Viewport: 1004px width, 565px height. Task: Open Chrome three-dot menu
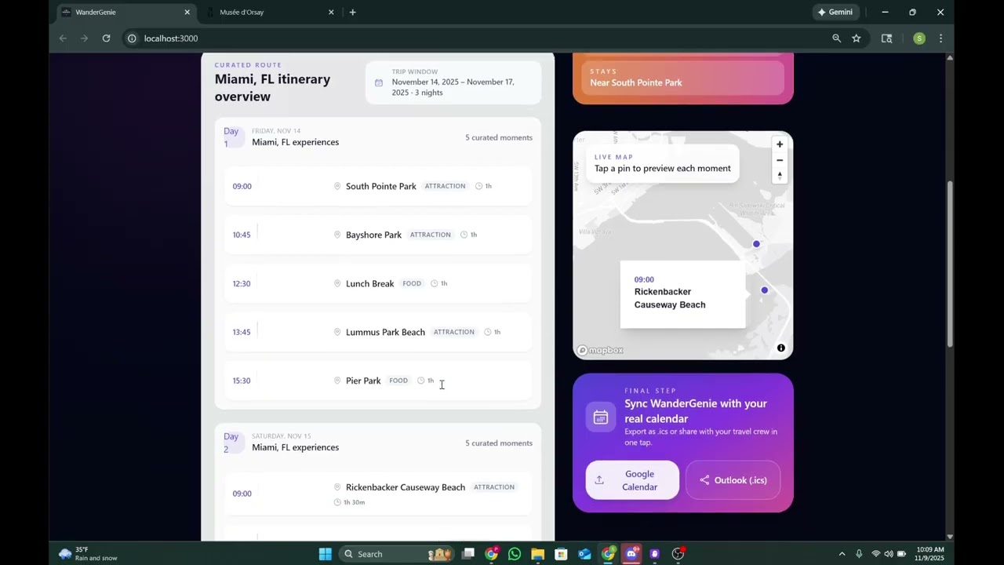click(940, 38)
